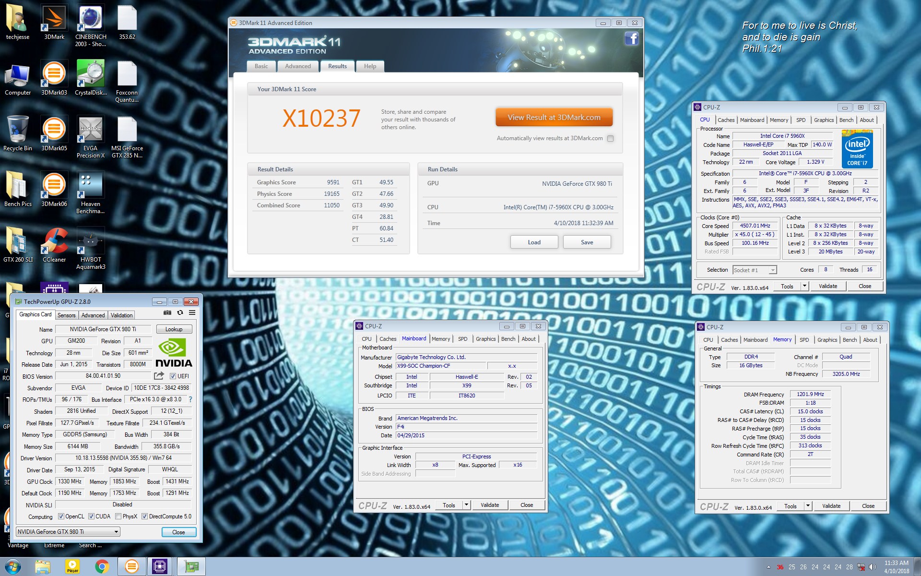The image size is (921, 576).
Task: Toggle DirectCompute 5.0 checkbox
Action: pos(144,516)
